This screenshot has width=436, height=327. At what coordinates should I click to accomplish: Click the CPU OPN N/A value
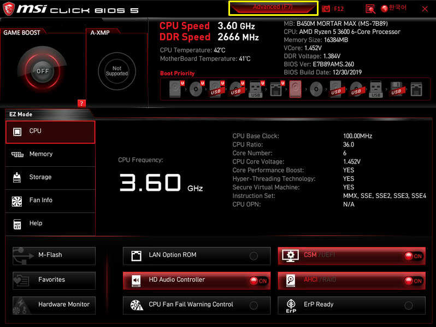pos(349,205)
